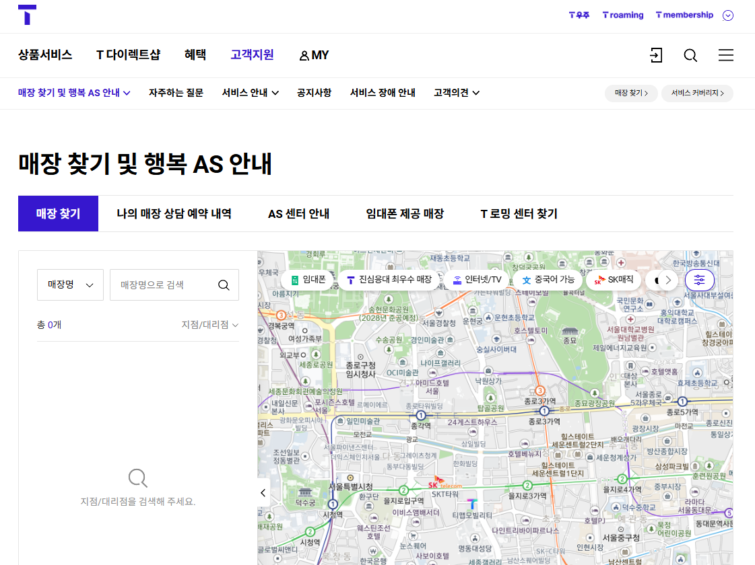Click 광장시장 label on the map
This screenshot has height=565, width=755.
tap(645, 429)
